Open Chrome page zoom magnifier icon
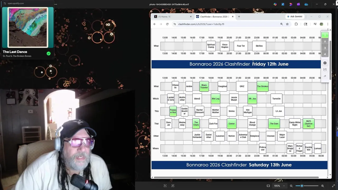This screenshot has width=338, height=190. [x=281, y=24]
